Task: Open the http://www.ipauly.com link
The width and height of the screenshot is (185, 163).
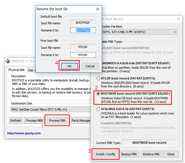Action: (24, 133)
